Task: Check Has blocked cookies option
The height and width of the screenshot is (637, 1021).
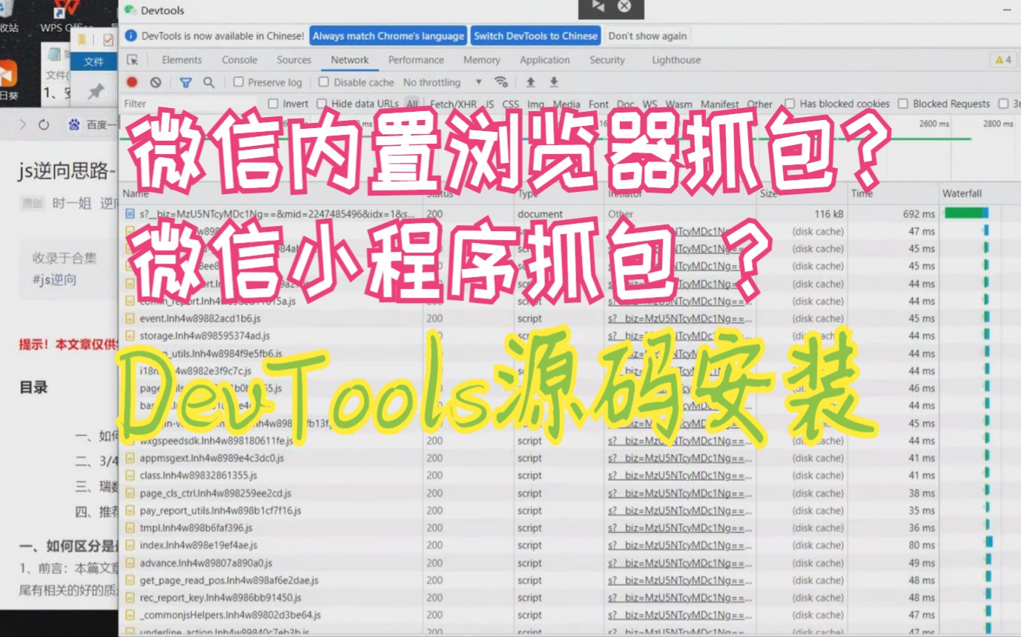Action: click(790, 104)
